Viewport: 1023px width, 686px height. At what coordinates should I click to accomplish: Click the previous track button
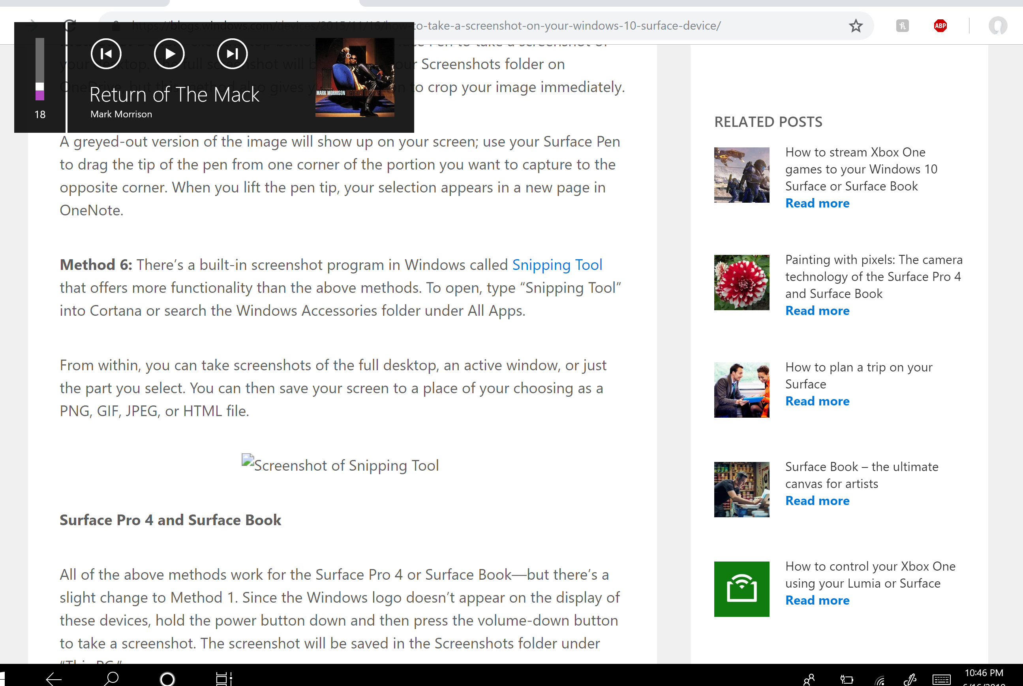coord(105,54)
